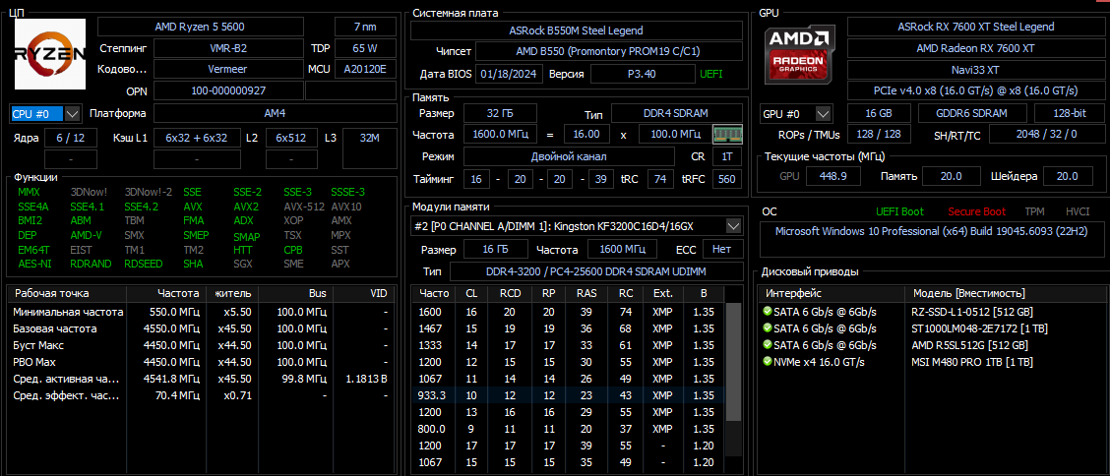Click the AM4 platform field
Image resolution: width=1110 pixels, height=476 pixels.
[x=276, y=113]
